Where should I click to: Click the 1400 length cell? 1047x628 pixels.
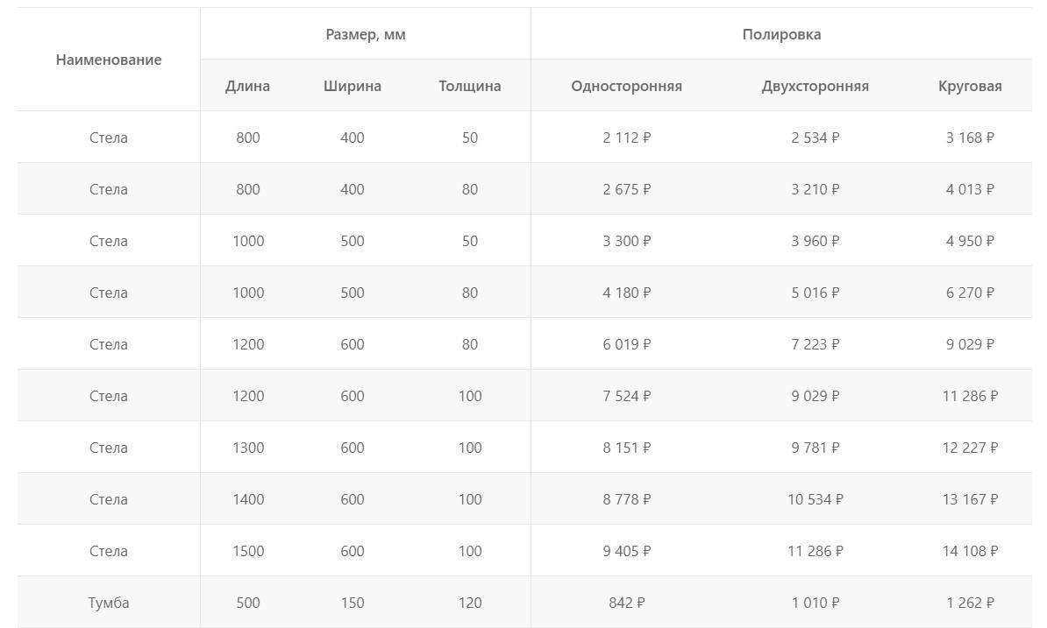248,499
